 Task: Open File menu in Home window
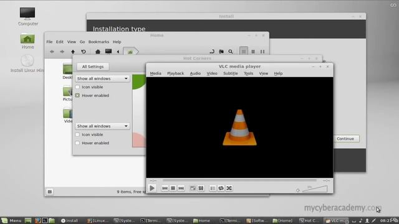(x=49, y=42)
